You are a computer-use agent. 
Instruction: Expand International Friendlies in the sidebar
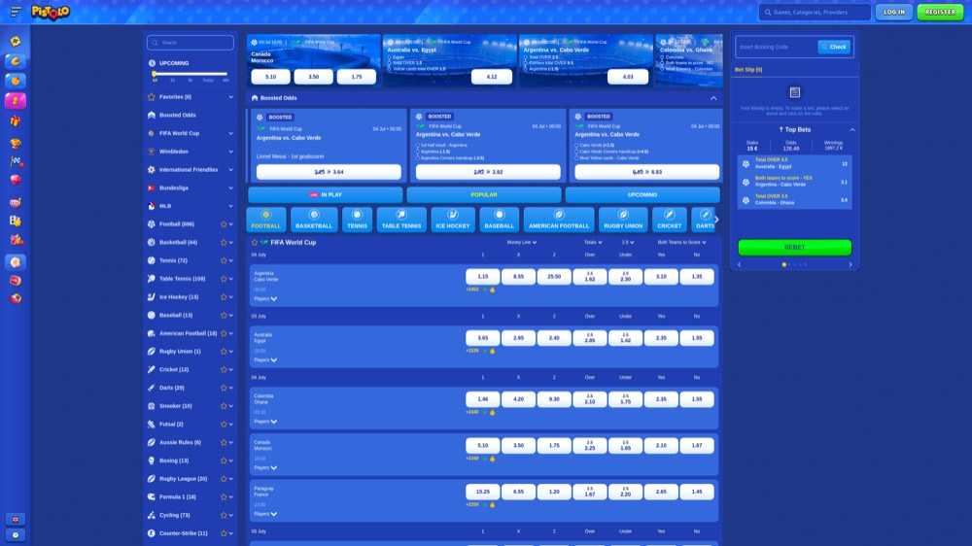click(230, 170)
